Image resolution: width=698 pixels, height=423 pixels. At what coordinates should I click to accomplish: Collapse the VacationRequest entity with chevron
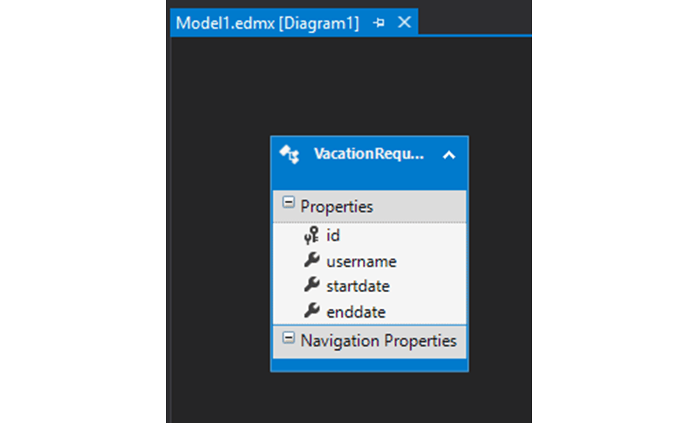(x=449, y=155)
